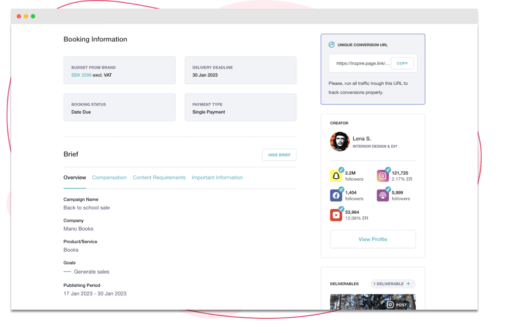
Task: Click the Instagram Post icon on deliverable image
Action: pos(390,305)
